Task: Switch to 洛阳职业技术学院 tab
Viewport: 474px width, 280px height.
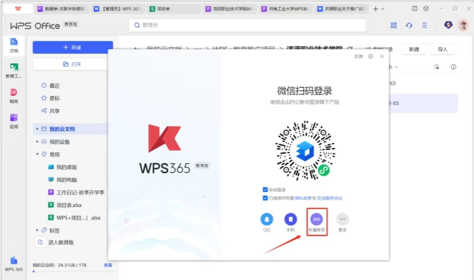Action: [x=229, y=9]
